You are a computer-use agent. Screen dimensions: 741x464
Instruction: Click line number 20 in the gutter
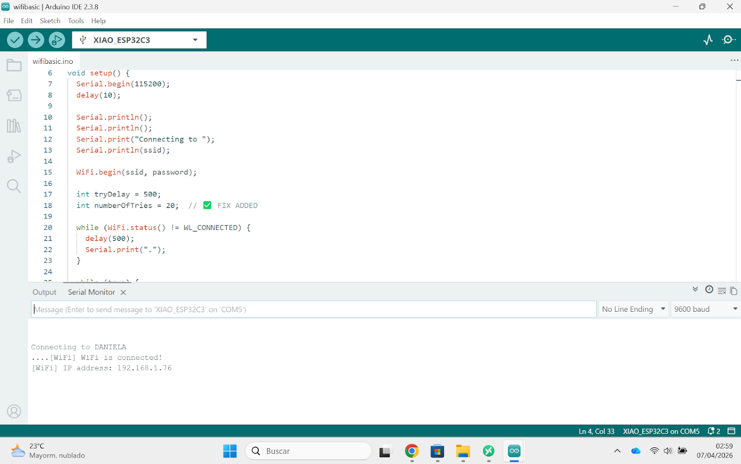(x=48, y=228)
